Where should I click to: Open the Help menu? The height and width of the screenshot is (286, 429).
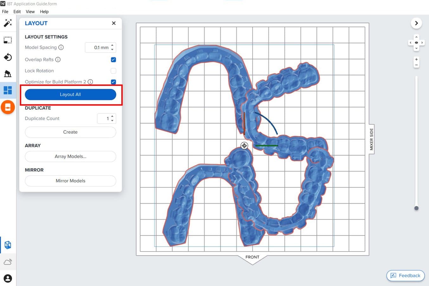pos(44,11)
